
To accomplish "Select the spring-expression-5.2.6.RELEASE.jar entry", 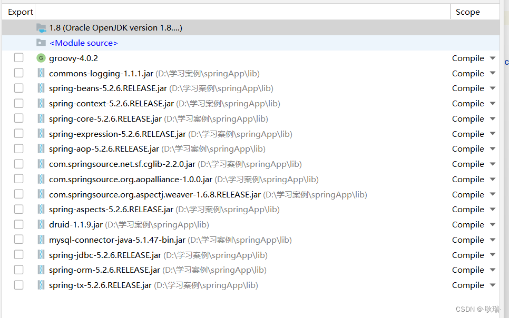I will click(117, 134).
